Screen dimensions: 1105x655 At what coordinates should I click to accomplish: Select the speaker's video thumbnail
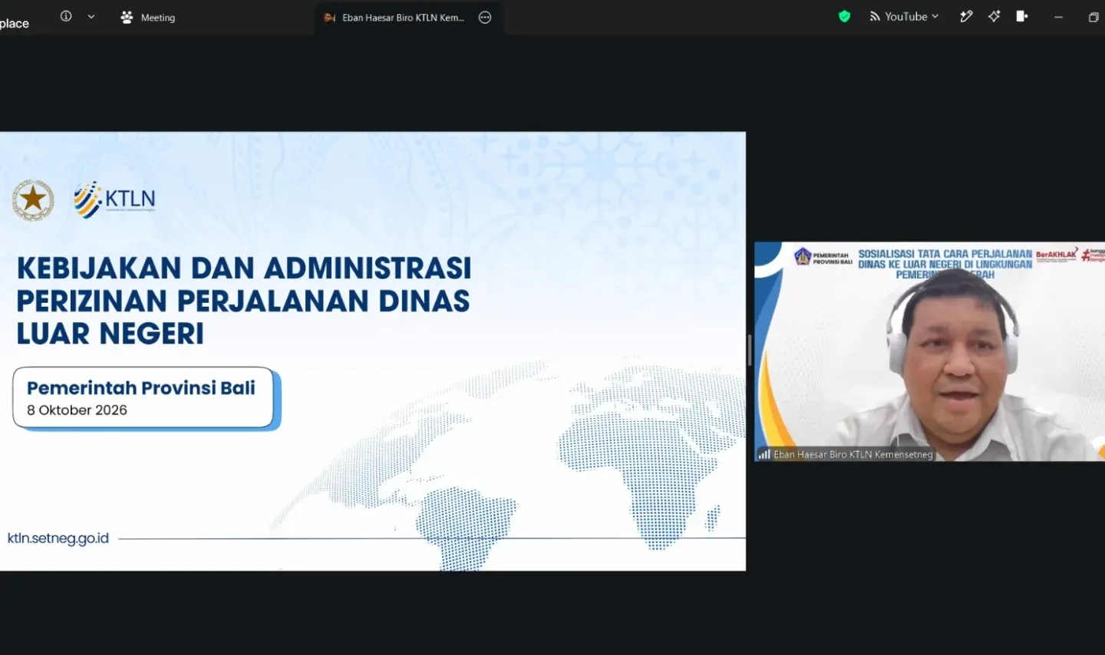[929, 351]
